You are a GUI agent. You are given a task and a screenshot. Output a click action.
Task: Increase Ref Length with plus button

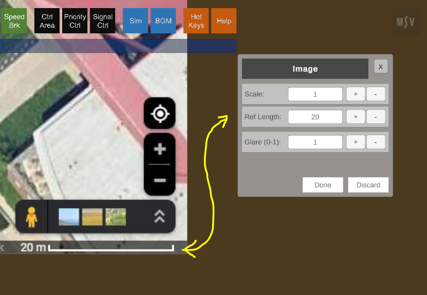pyautogui.click(x=355, y=117)
